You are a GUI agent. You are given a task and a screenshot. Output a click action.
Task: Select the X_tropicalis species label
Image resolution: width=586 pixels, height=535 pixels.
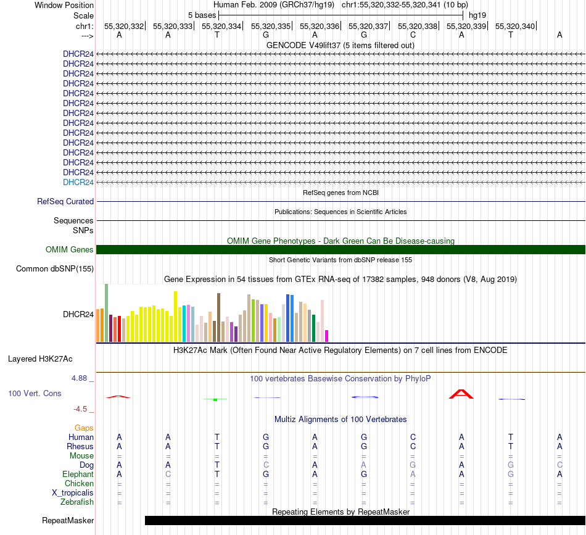coord(73,493)
